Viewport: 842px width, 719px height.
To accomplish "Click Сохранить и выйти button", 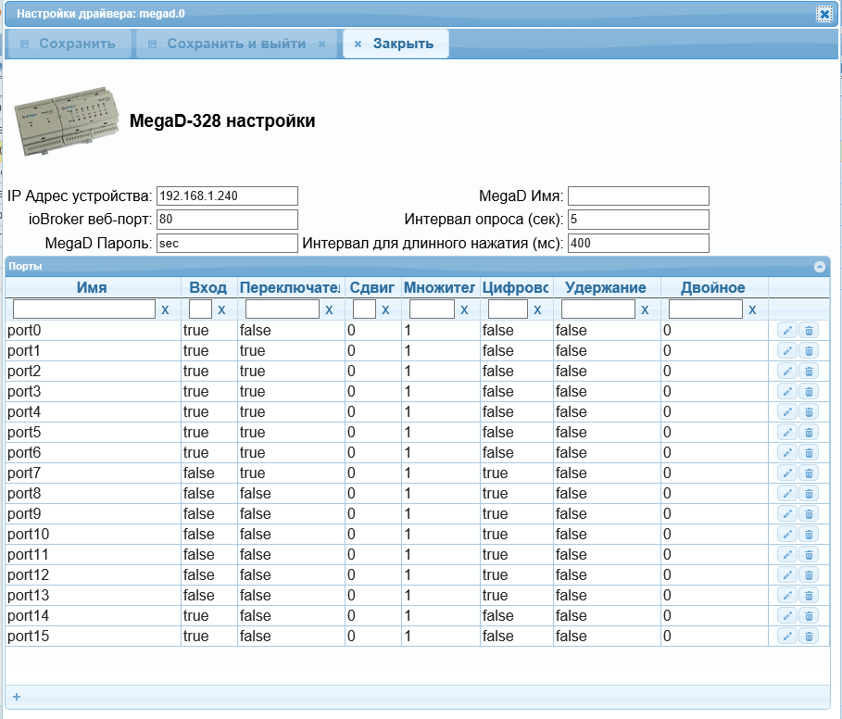I will pyautogui.click(x=236, y=44).
